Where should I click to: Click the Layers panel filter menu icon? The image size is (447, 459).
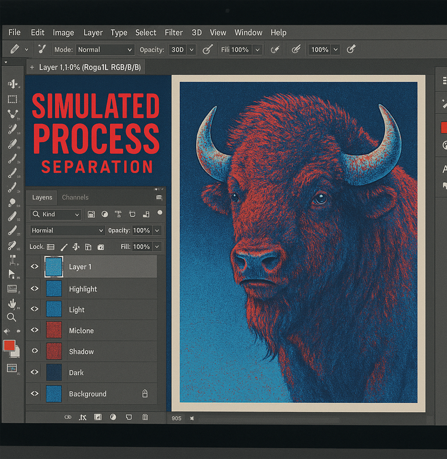[159, 197]
